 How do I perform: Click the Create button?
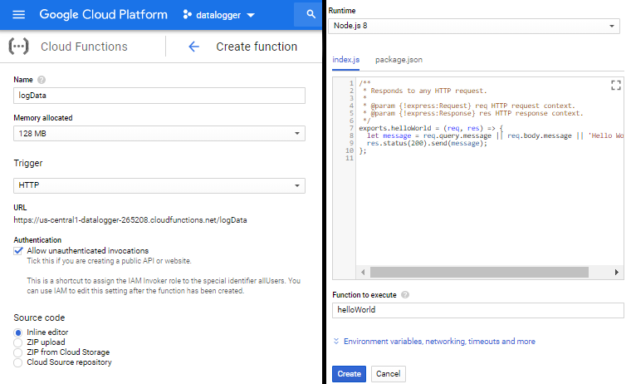349,373
